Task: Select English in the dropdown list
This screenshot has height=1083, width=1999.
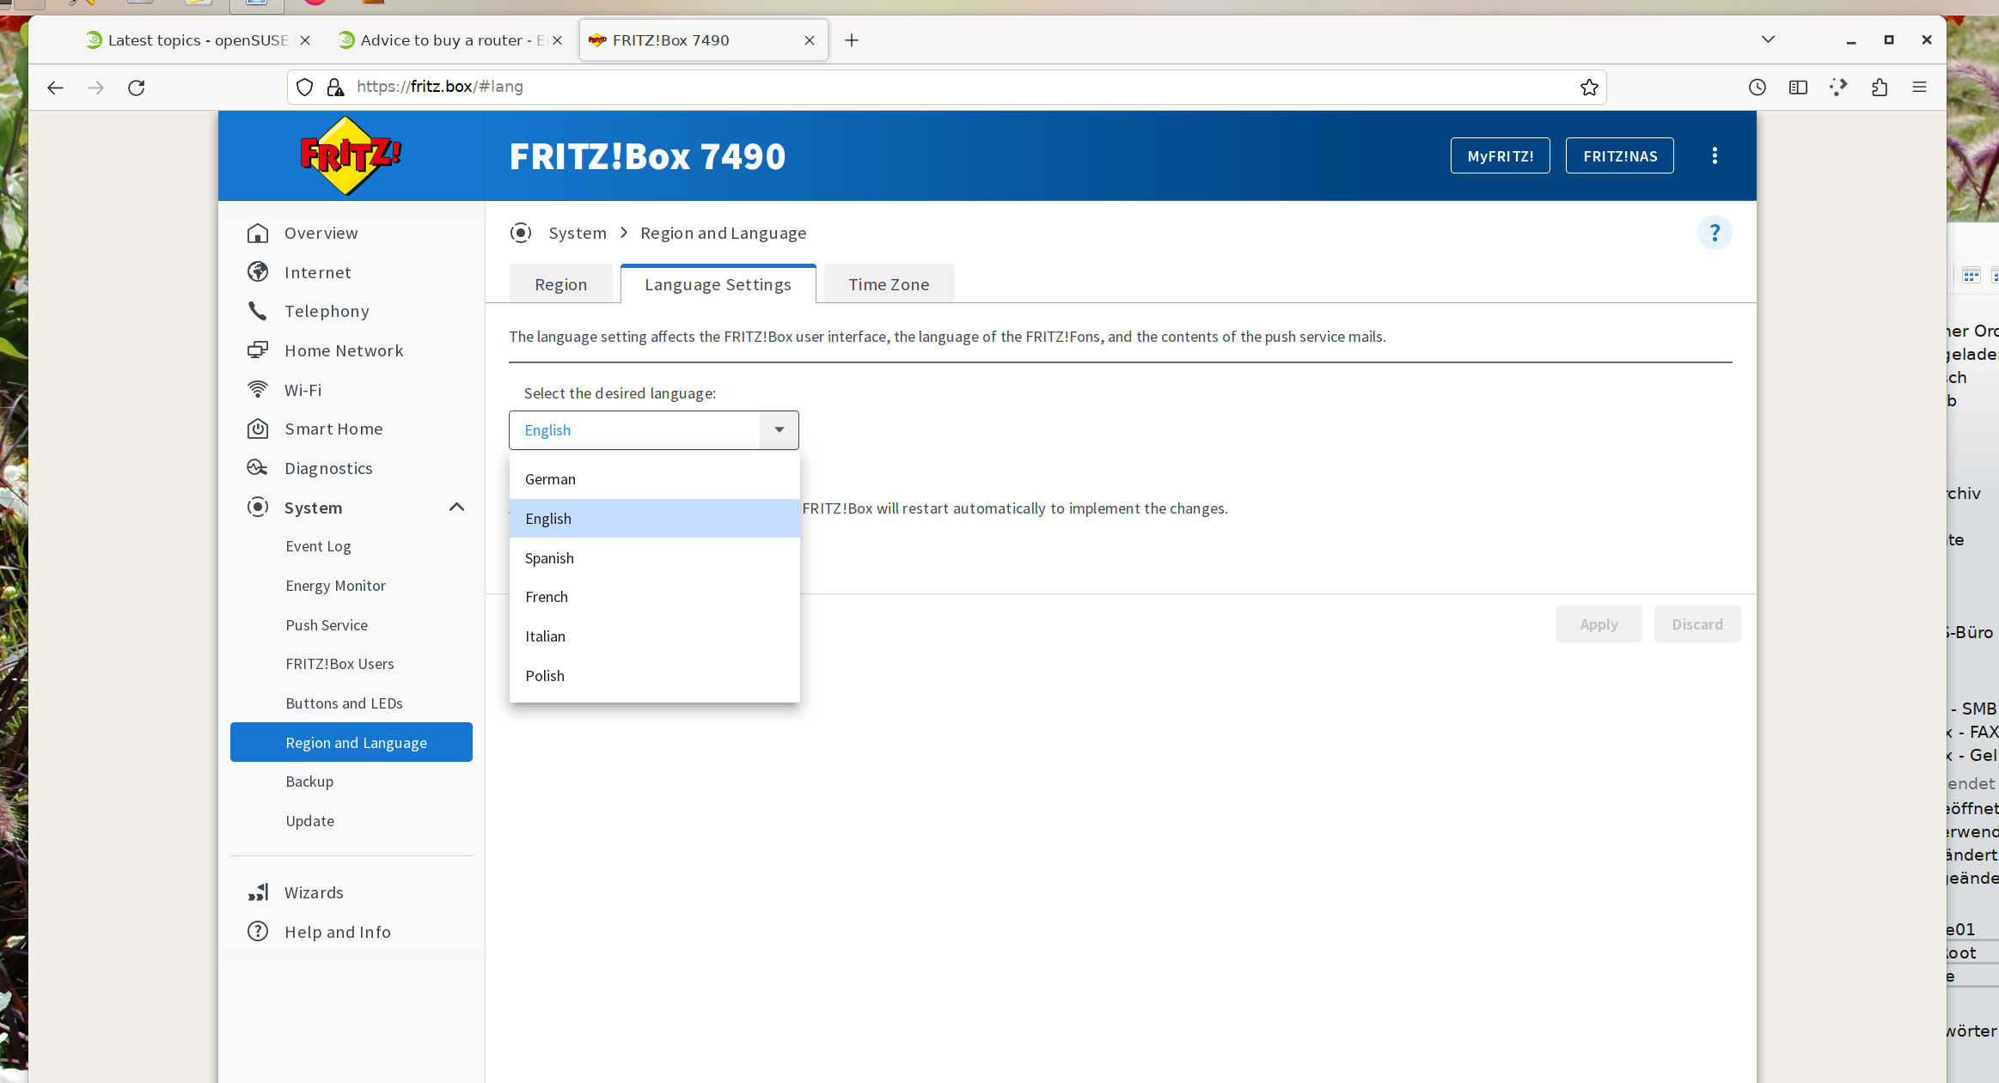Action: click(x=654, y=519)
